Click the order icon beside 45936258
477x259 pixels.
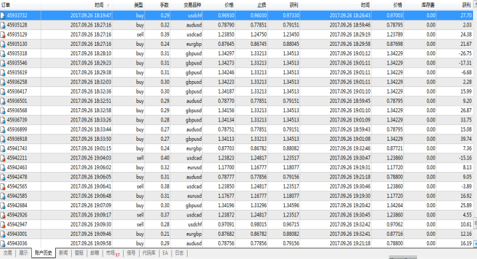[3, 82]
